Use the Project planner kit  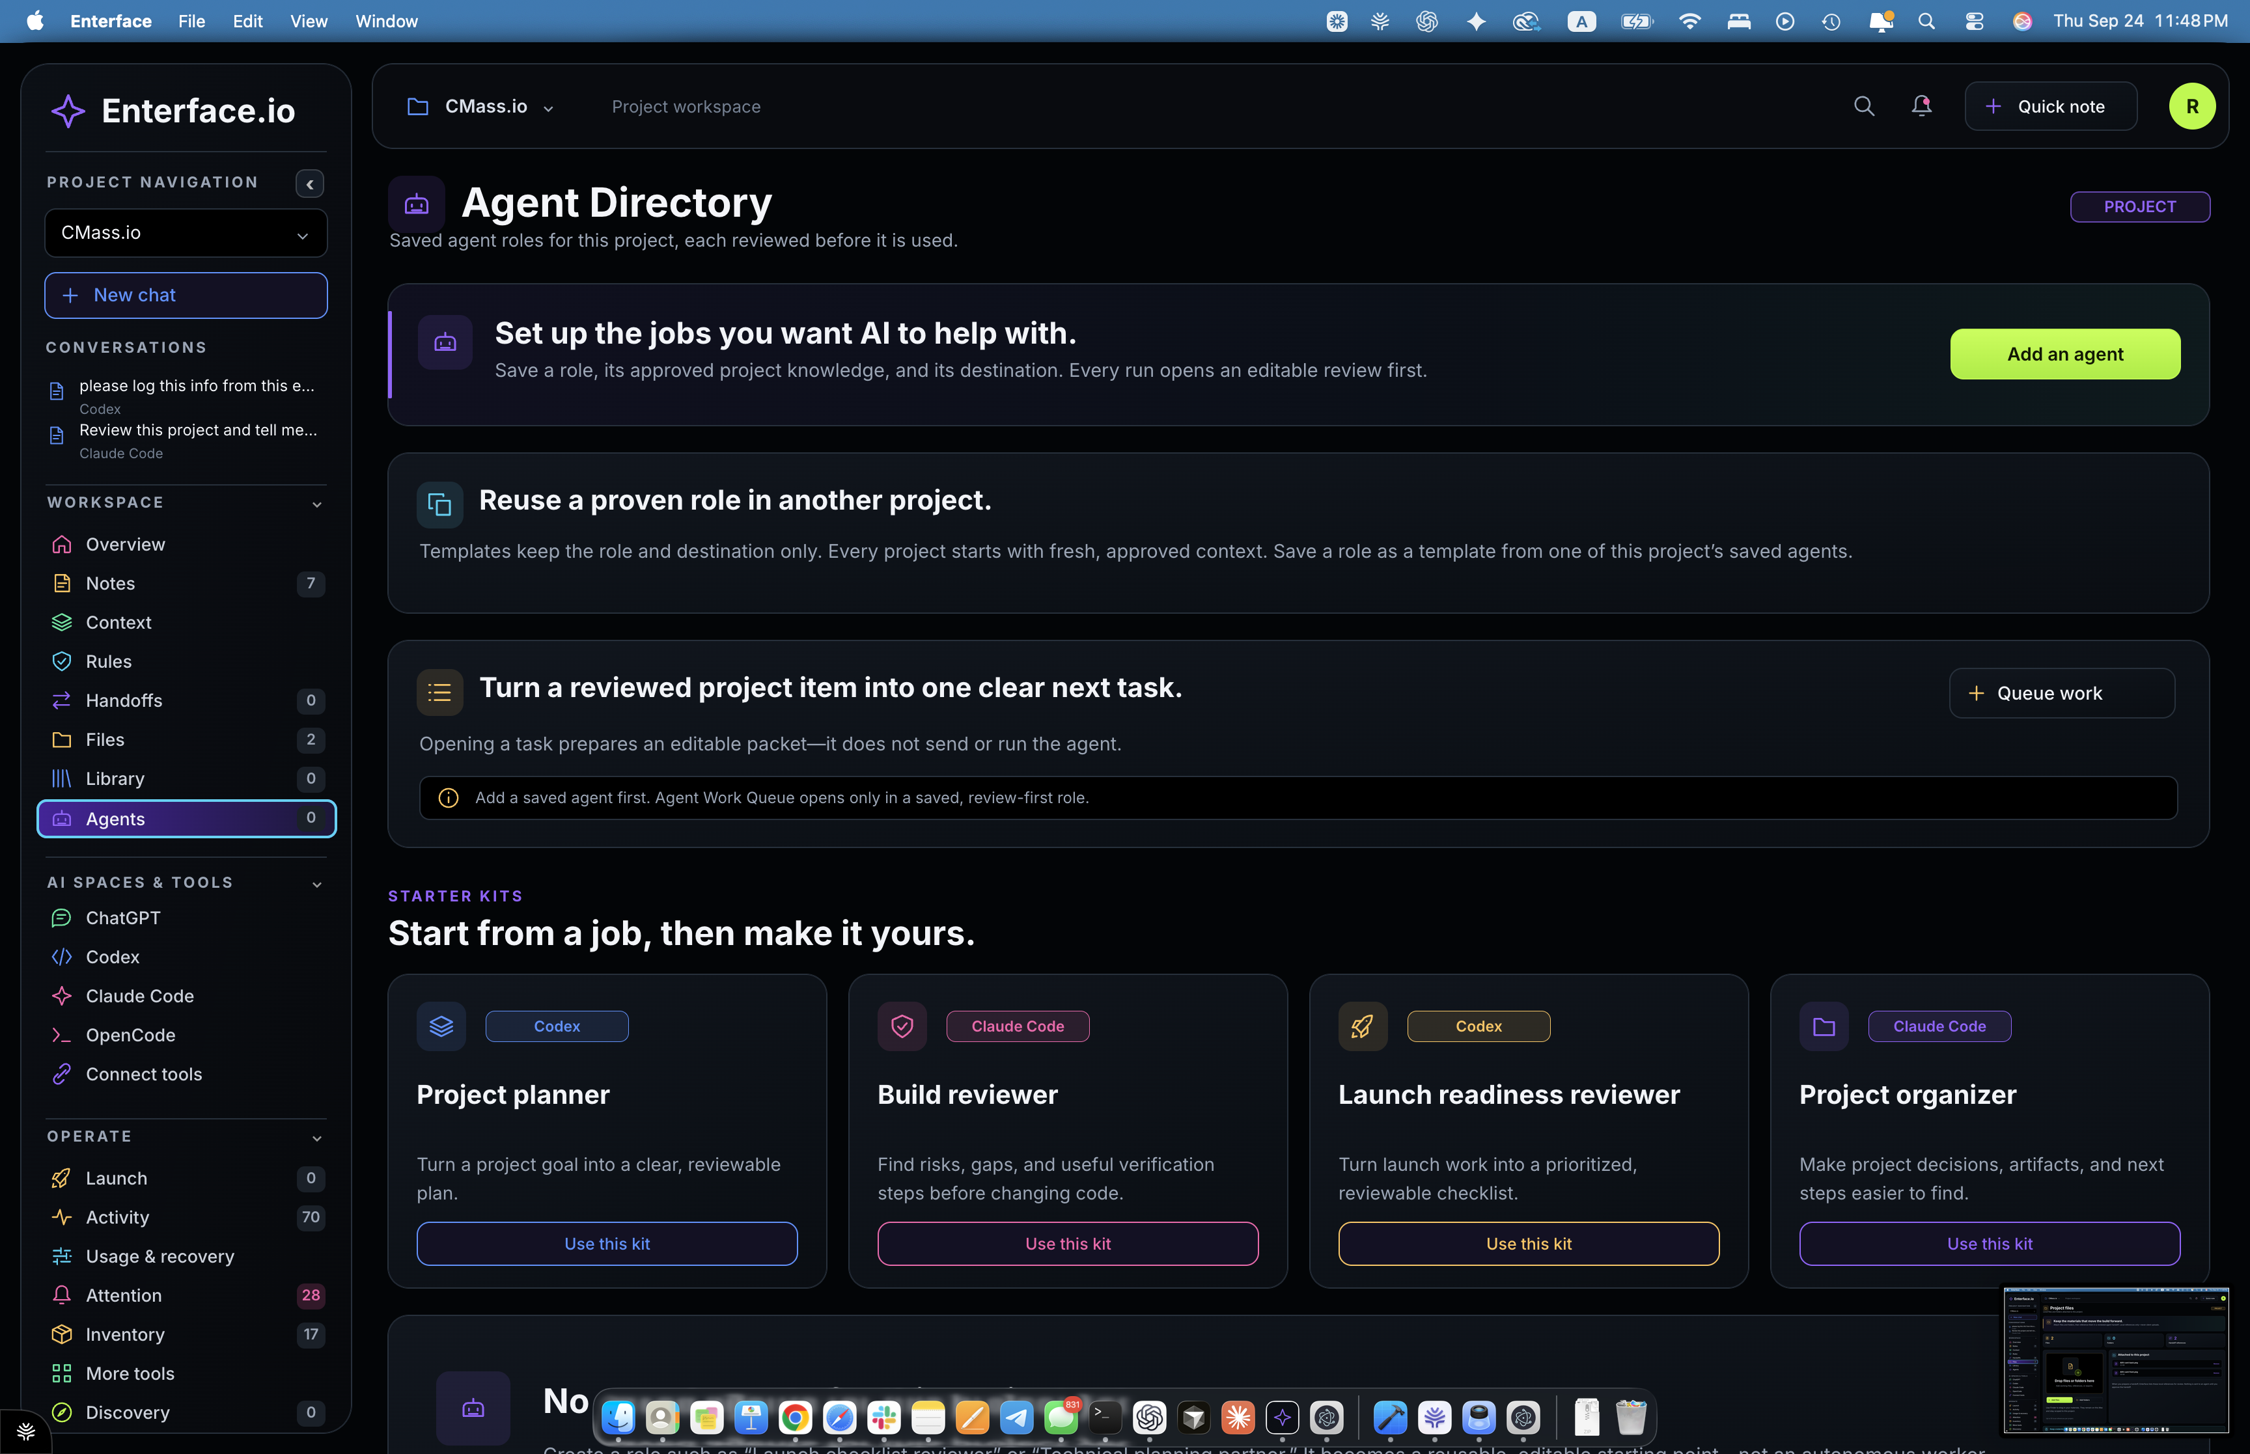tap(606, 1244)
